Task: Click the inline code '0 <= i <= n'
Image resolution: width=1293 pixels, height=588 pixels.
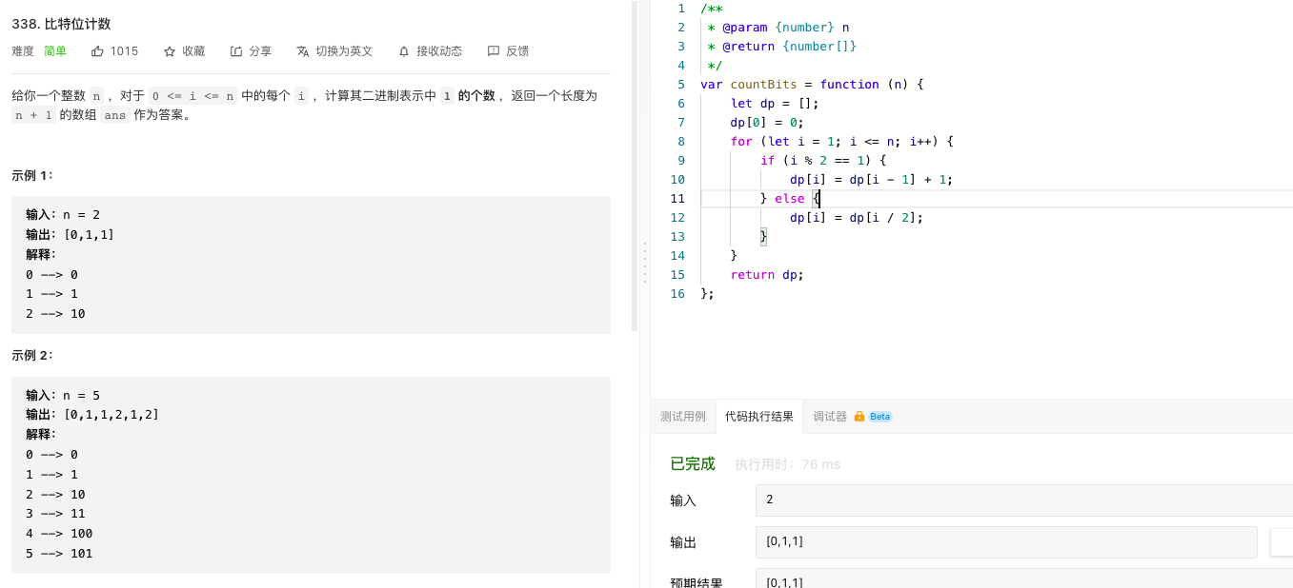Action: tap(193, 95)
